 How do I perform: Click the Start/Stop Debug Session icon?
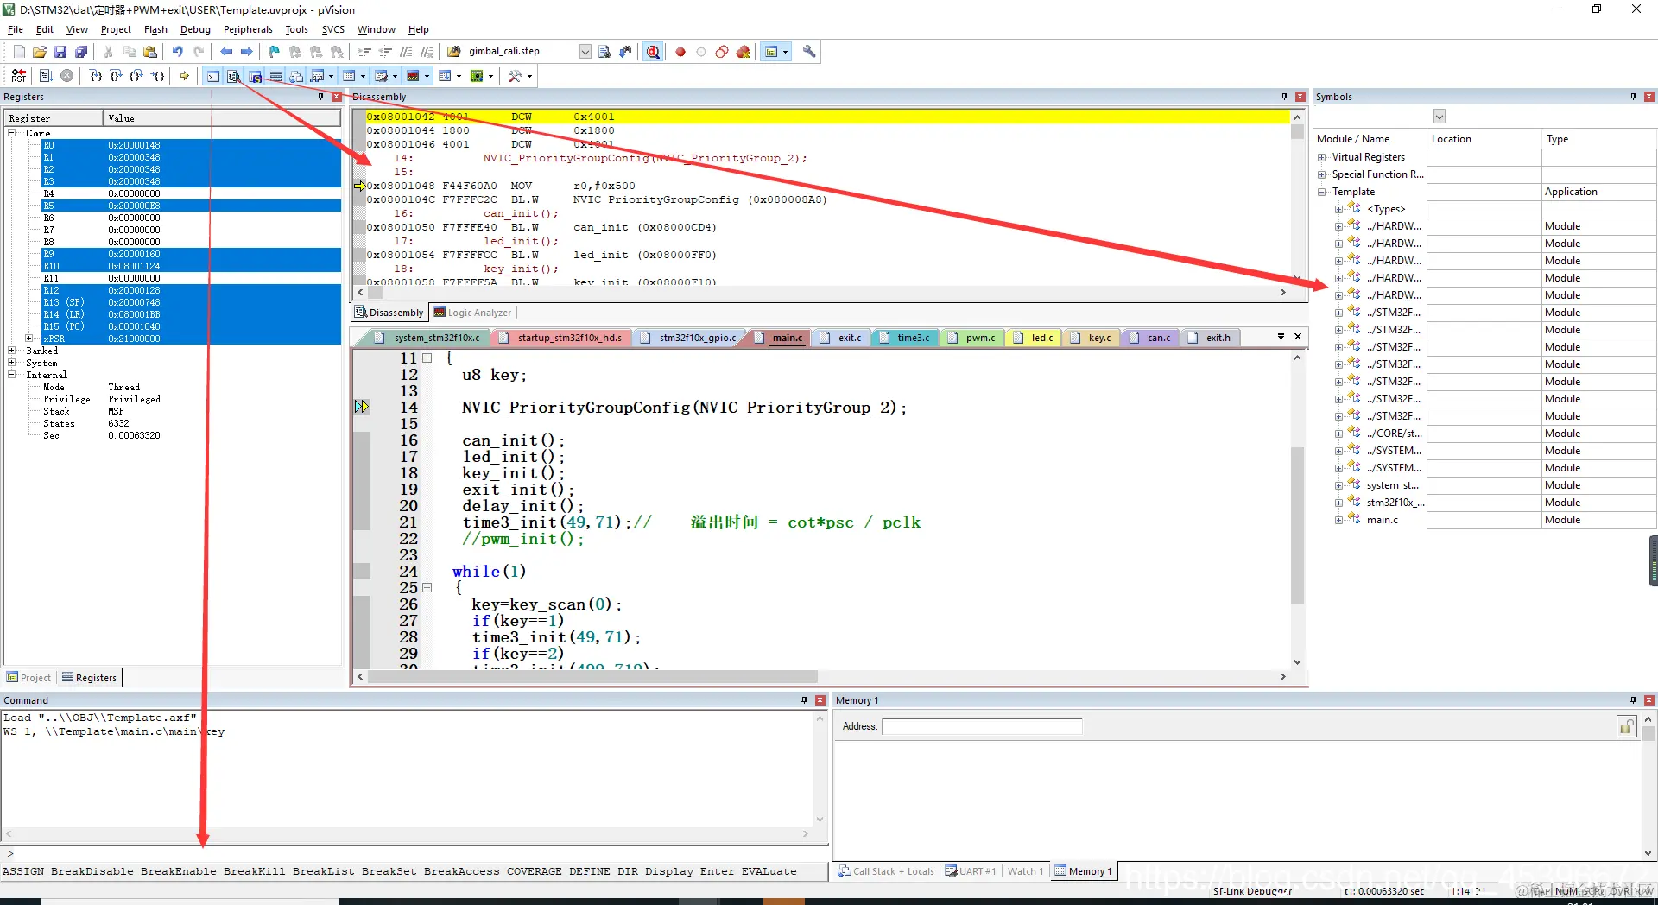[x=654, y=52]
